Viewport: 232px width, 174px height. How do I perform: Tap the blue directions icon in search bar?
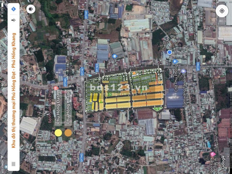(x=14, y=9)
